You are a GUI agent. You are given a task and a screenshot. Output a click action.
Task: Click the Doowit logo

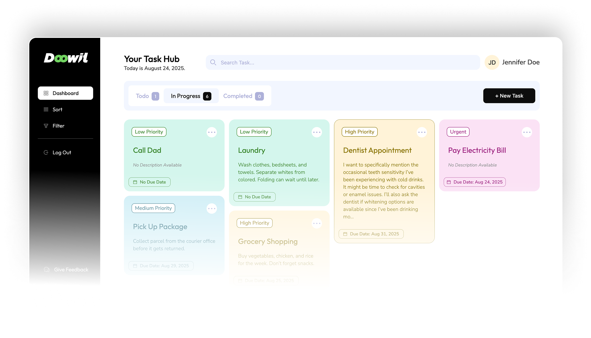pos(66,58)
